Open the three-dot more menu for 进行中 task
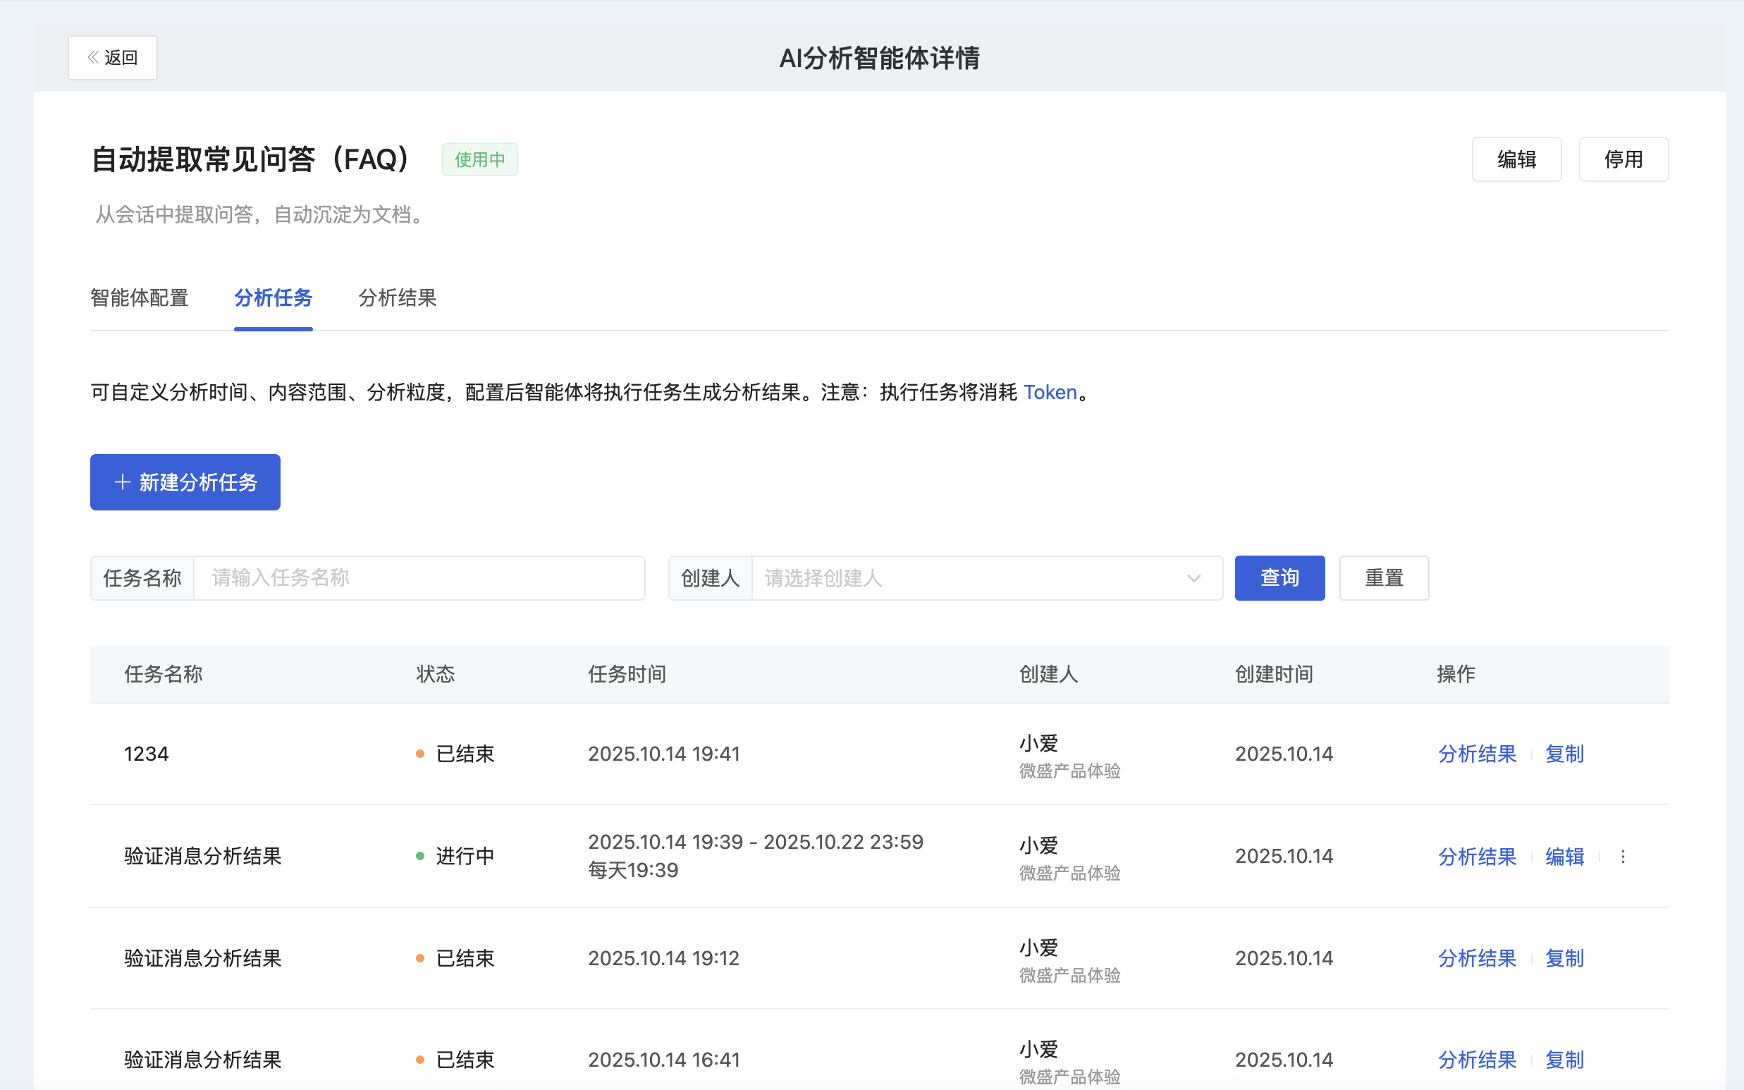 point(1623,857)
